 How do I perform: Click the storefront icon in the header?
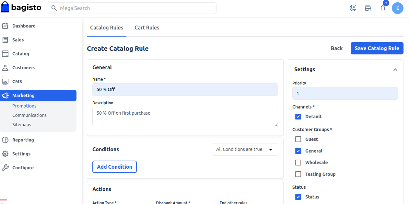coord(368,8)
